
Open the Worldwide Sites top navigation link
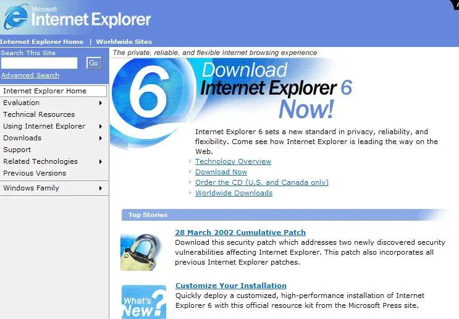click(124, 42)
